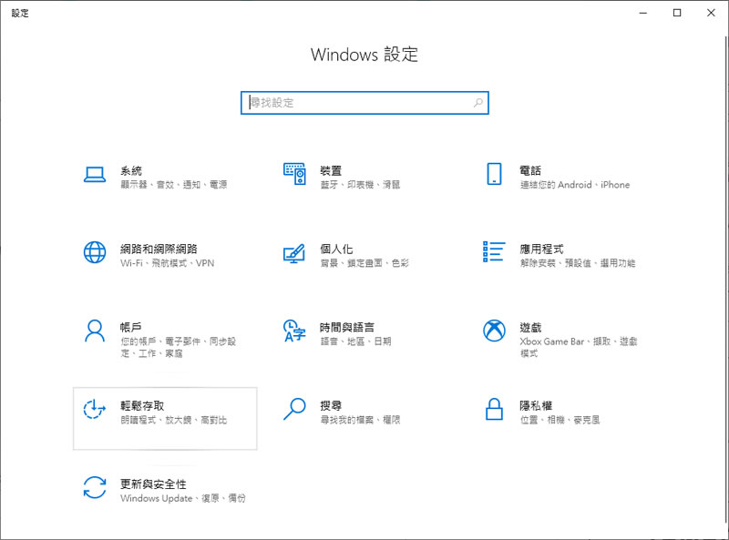Click 藍牙、印表機、滑鼠 description

click(360, 185)
